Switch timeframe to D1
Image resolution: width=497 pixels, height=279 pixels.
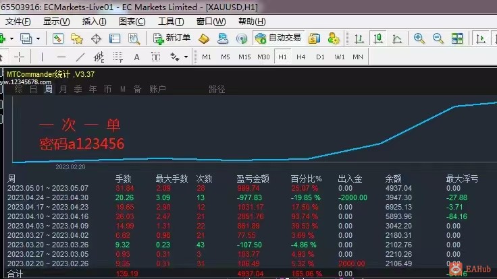(320, 57)
